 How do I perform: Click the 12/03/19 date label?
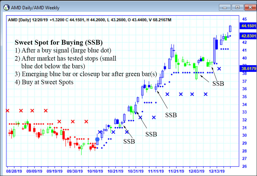click(x=197, y=171)
